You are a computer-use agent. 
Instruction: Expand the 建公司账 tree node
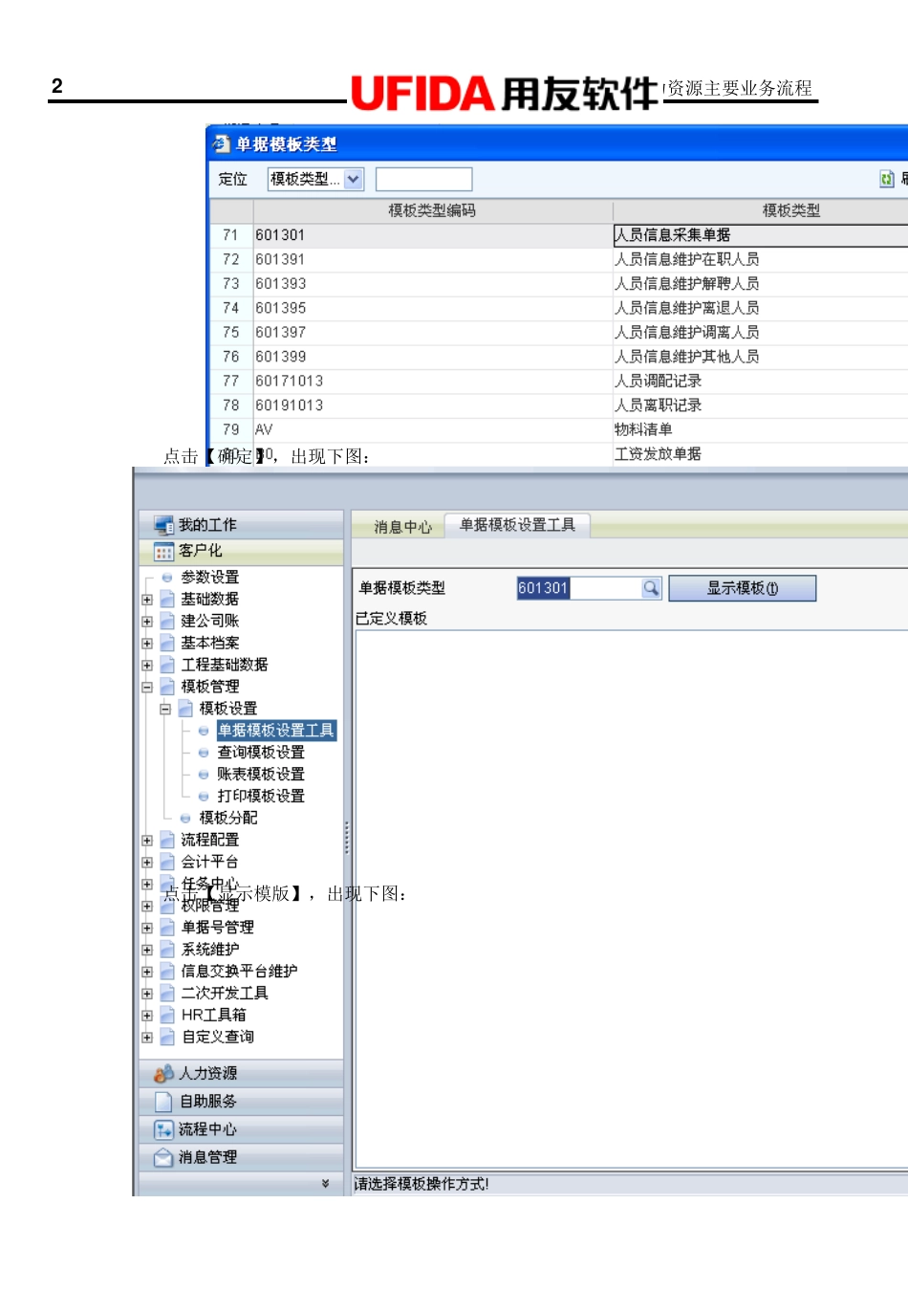pyautogui.click(x=147, y=622)
